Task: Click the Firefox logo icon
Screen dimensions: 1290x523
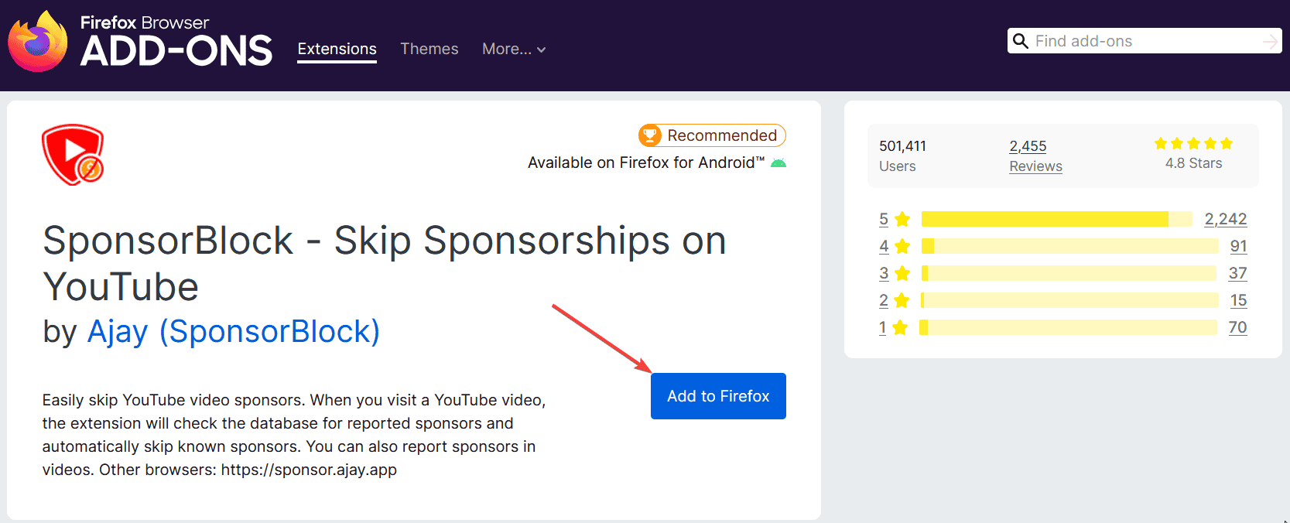Action: point(38,42)
